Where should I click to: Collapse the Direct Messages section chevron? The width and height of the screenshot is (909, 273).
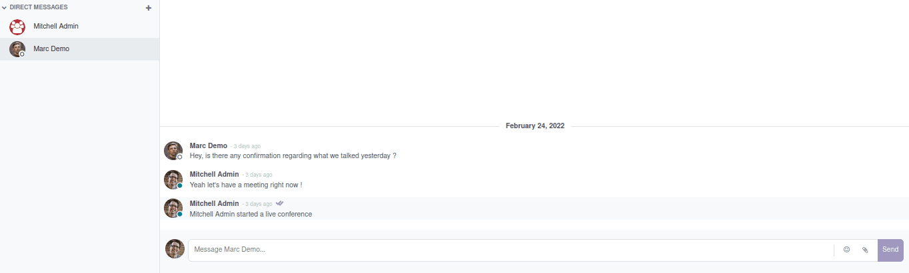pos(4,7)
